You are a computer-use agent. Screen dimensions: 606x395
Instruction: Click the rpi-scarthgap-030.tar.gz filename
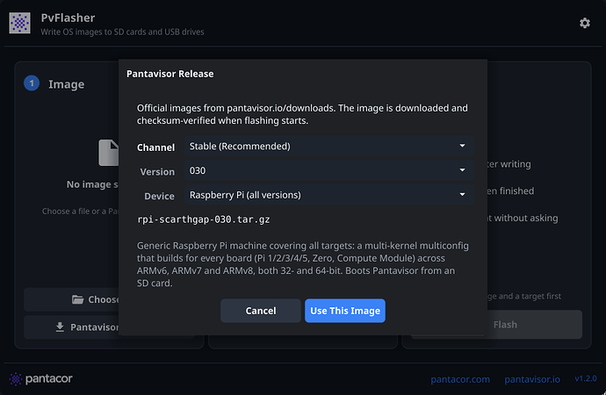(204, 219)
